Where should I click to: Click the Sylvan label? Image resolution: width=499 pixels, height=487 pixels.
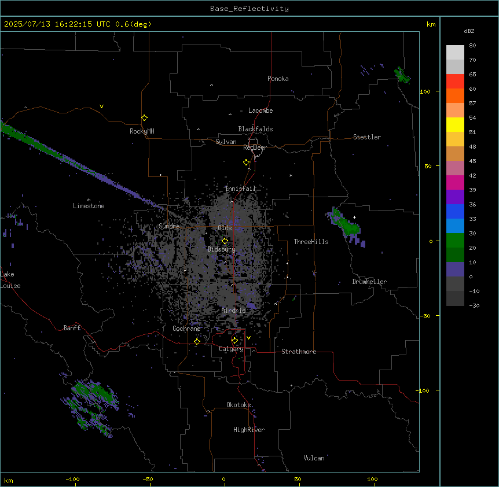pyautogui.click(x=226, y=142)
